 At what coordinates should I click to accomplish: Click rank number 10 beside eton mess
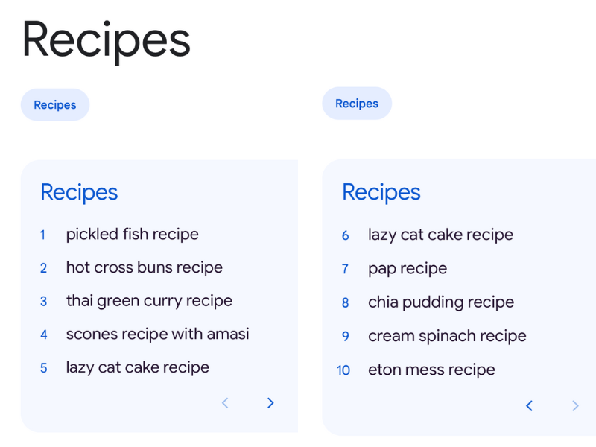pyautogui.click(x=343, y=370)
